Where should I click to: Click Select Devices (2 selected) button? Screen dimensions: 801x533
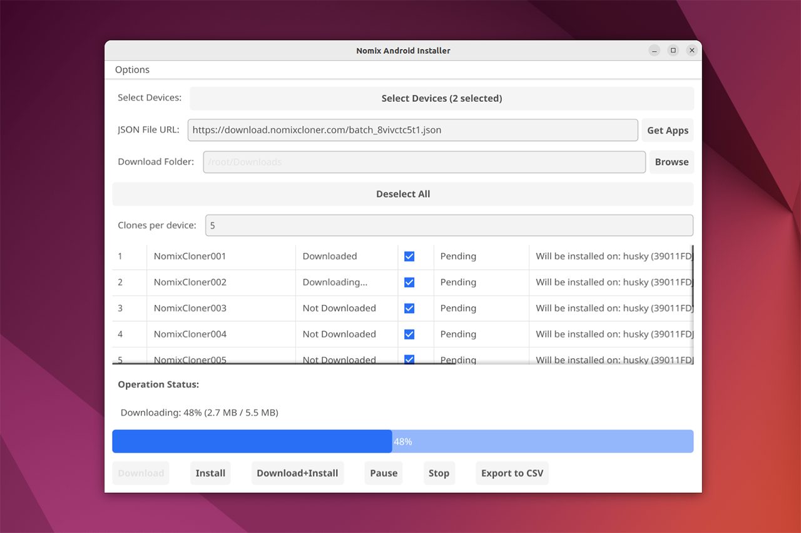tap(442, 99)
